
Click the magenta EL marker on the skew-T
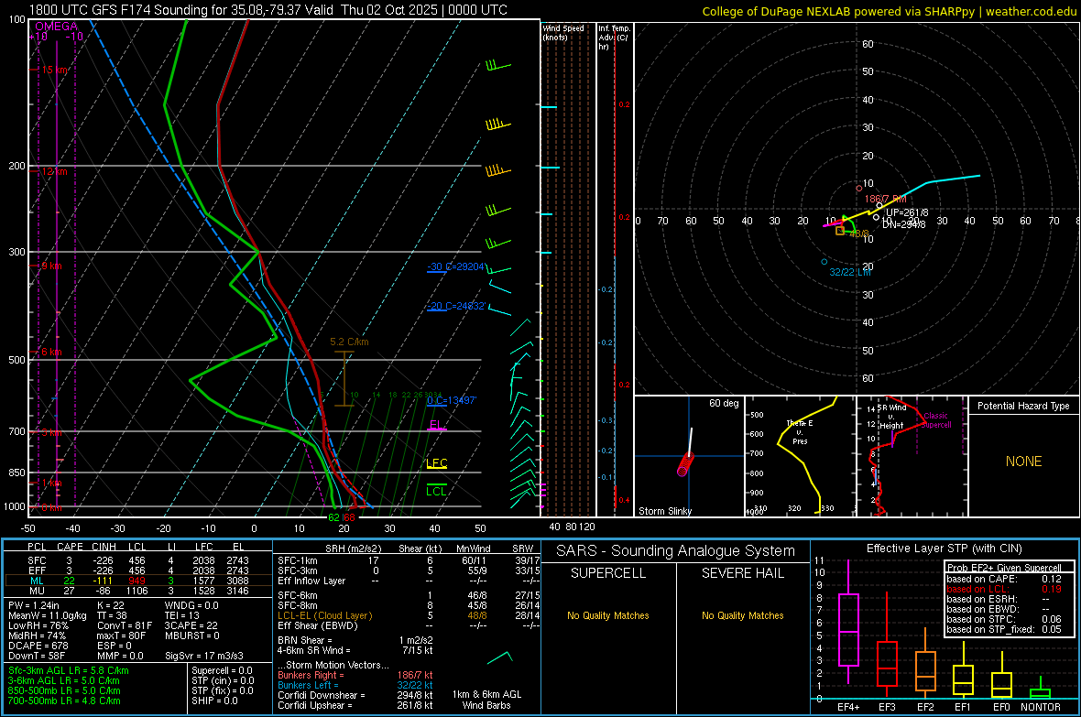(436, 425)
